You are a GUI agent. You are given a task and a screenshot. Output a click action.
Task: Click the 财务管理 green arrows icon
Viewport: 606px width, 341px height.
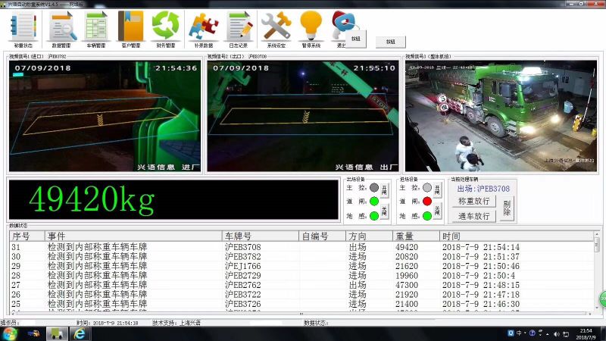[x=164, y=28]
